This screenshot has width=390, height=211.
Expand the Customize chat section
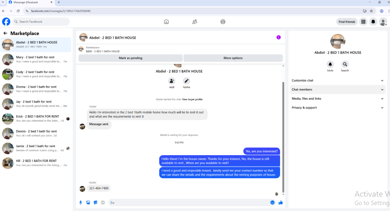(x=337, y=81)
